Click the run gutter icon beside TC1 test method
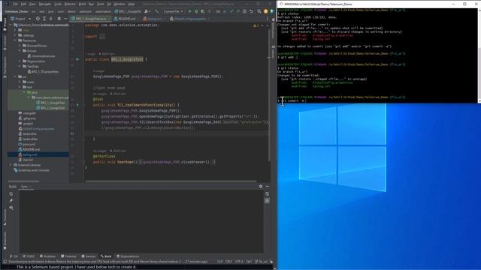Image resolution: width=481 pixels, height=270 pixels. [x=77, y=105]
